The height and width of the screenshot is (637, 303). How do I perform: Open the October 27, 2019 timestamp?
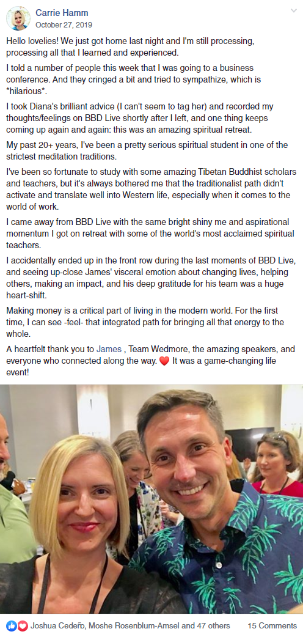(64, 25)
